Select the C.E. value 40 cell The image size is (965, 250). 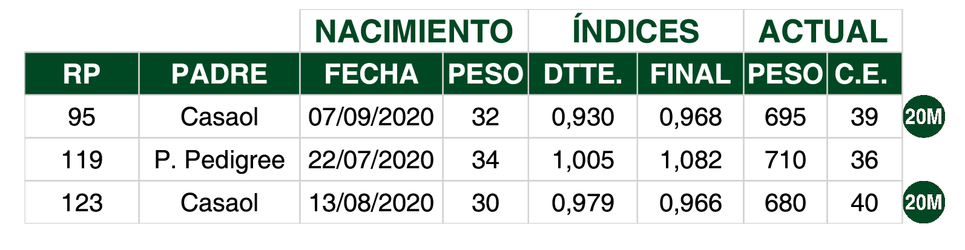pyautogui.click(x=865, y=203)
